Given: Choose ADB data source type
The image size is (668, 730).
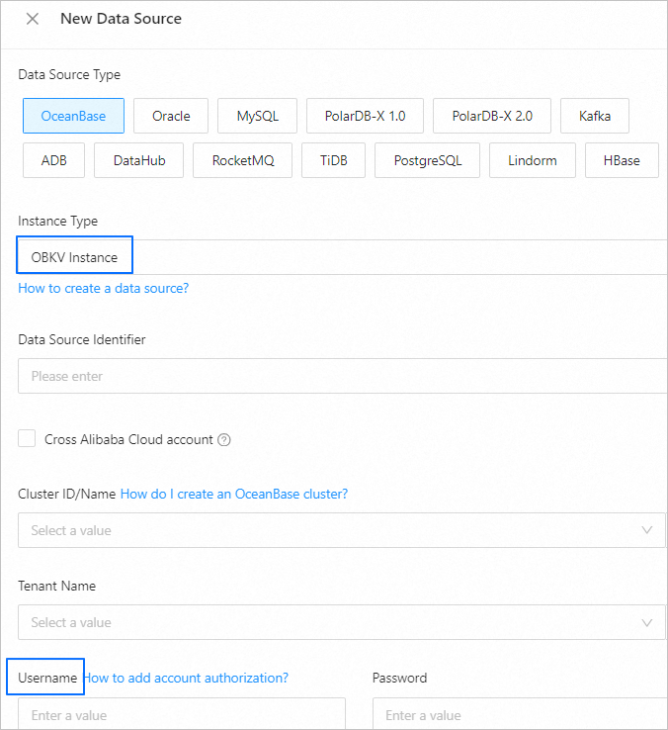Looking at the screenshot, I should [x=54, y=160].
